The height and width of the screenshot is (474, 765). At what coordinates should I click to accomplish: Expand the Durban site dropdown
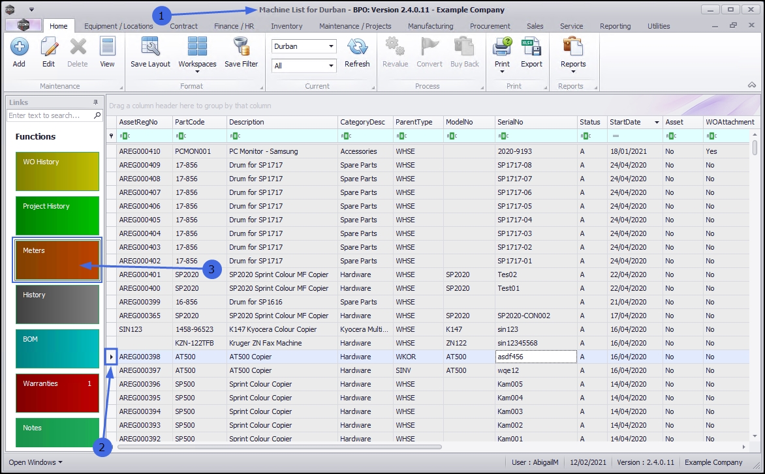(332, 46)
